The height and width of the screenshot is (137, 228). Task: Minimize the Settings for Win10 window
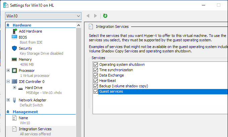[x=204, y=5]
